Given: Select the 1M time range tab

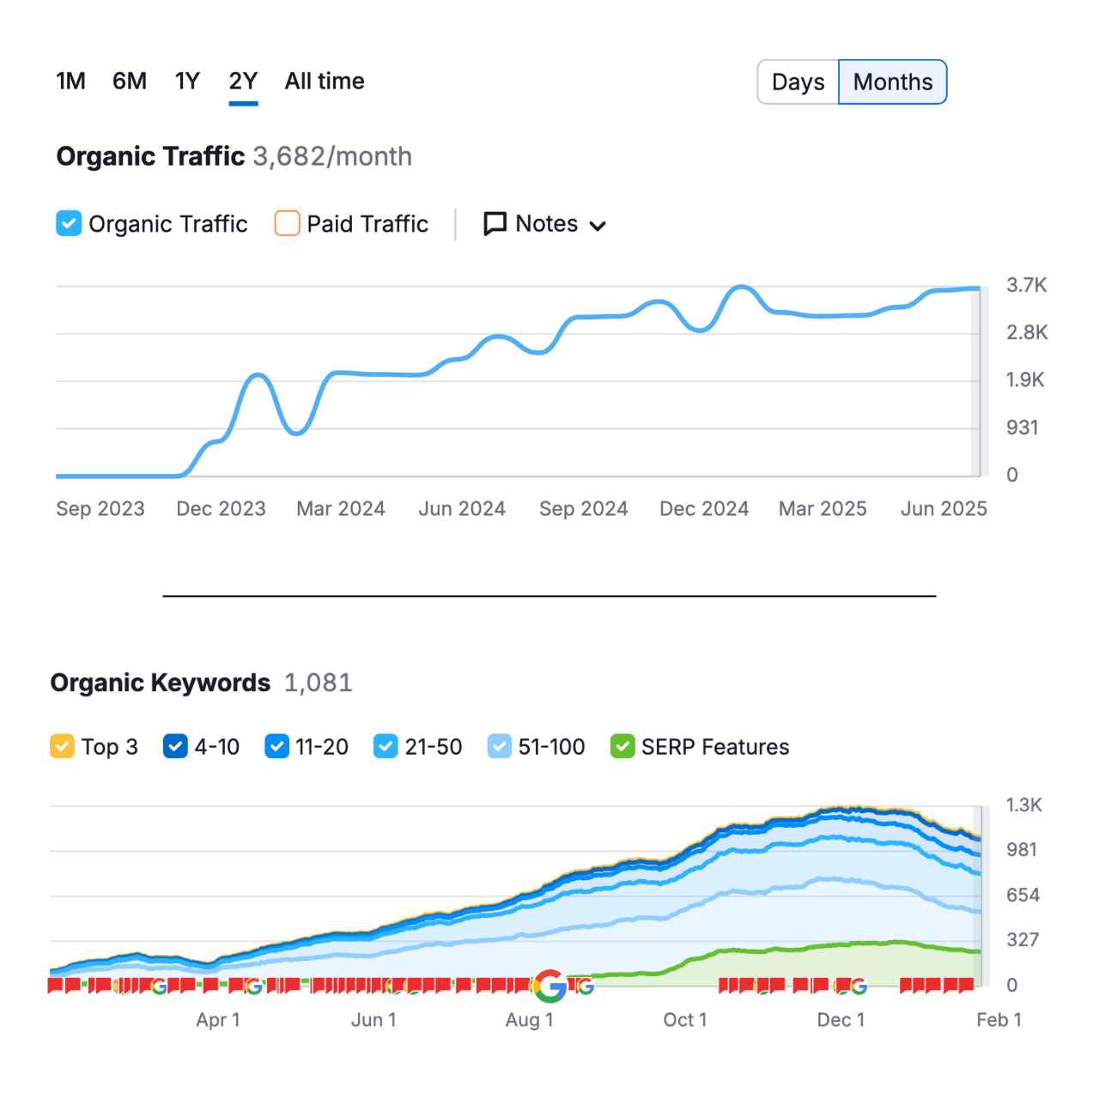Looking at the screenshot, I should (70, 81).
